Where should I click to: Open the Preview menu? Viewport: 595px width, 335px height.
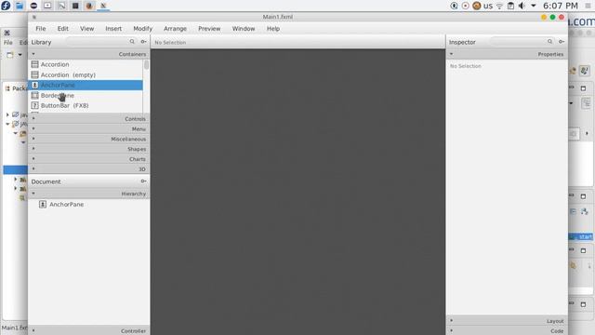tap(209, 29)
